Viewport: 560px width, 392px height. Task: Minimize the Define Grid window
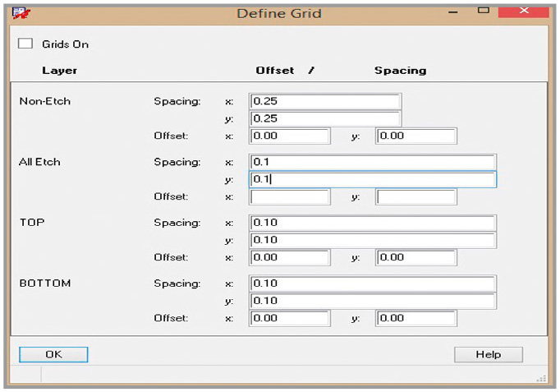point(453,12)
